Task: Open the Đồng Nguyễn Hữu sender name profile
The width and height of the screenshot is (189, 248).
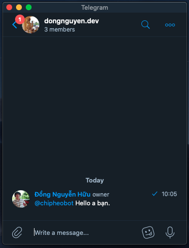Action: [62, 194]
